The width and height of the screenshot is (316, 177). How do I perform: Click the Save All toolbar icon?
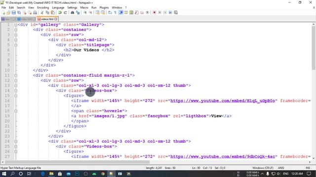tap(19, 12)
